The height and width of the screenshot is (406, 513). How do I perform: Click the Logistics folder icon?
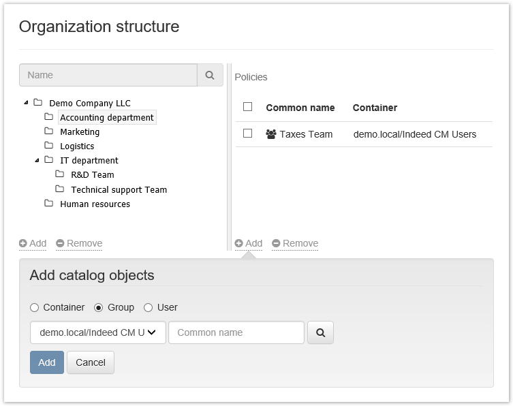pos(49,146)
